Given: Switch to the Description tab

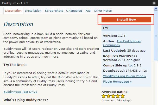Looking at the screenshot, I should pyautogui.click(x=13, y=11).
